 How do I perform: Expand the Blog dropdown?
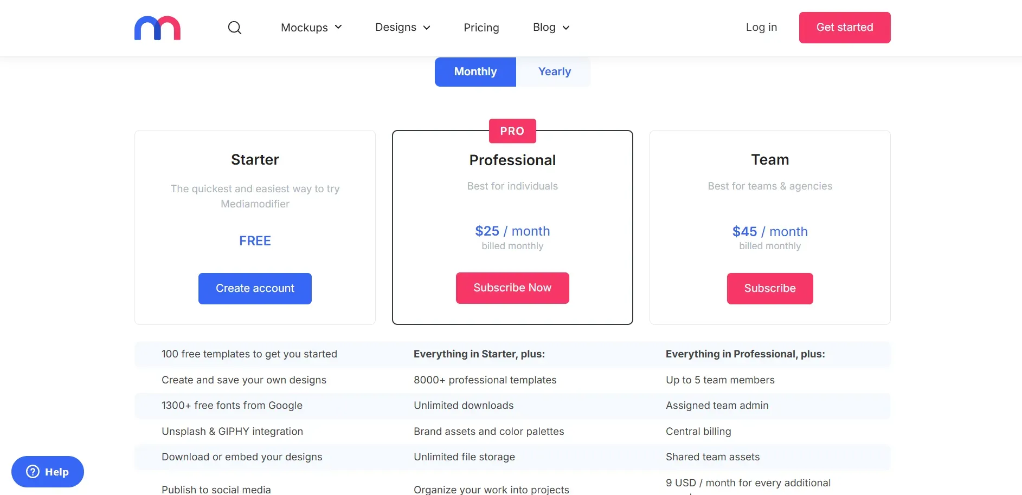550,27
